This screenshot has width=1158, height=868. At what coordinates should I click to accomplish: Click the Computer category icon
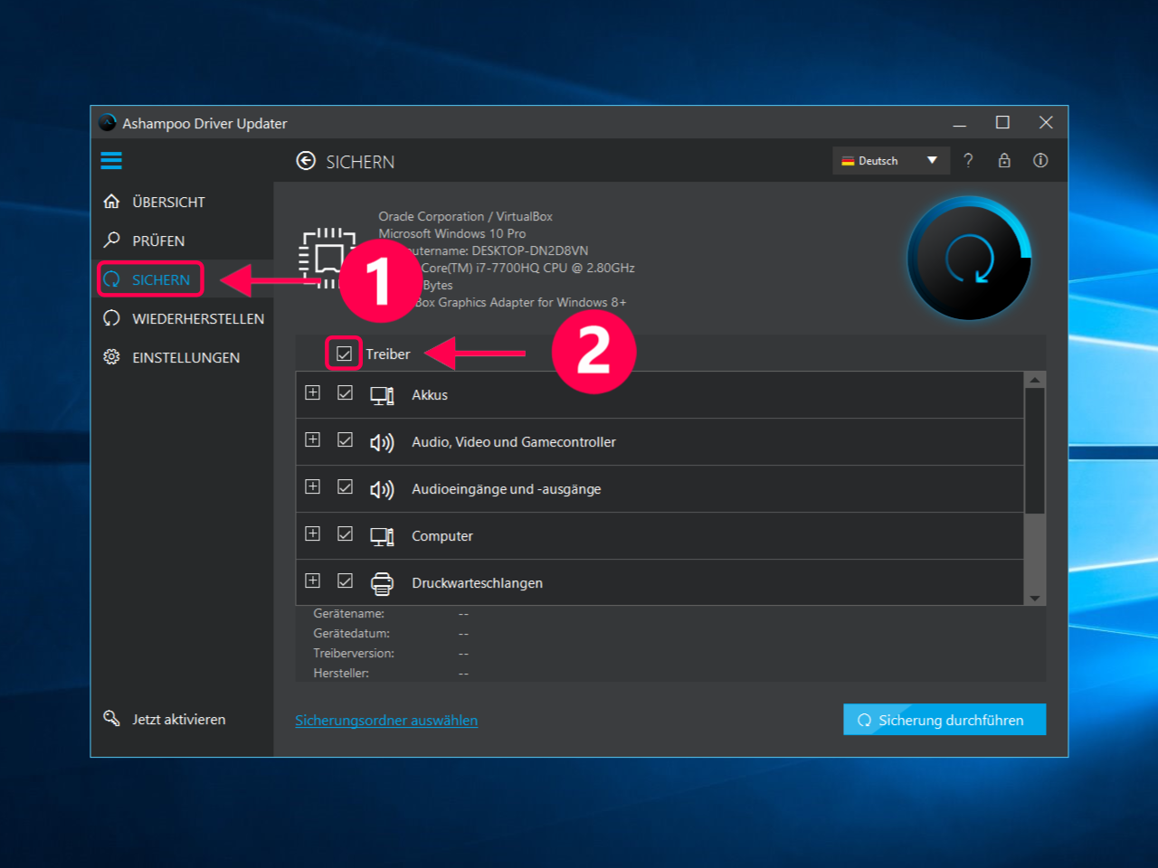pos(382,536)
